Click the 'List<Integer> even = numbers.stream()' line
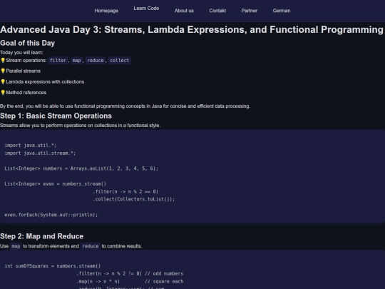Image resolution: width=385 pixels, height=289 pixels. pos(55,184)
